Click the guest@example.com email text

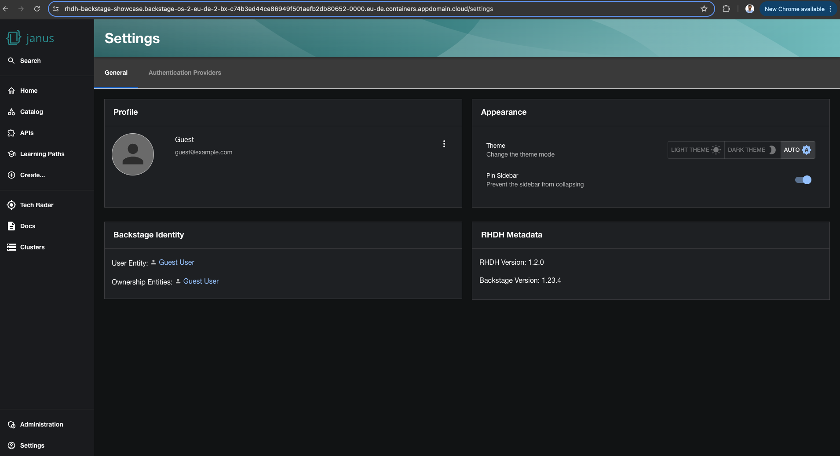pyautogui.click(x=204, y=152)
